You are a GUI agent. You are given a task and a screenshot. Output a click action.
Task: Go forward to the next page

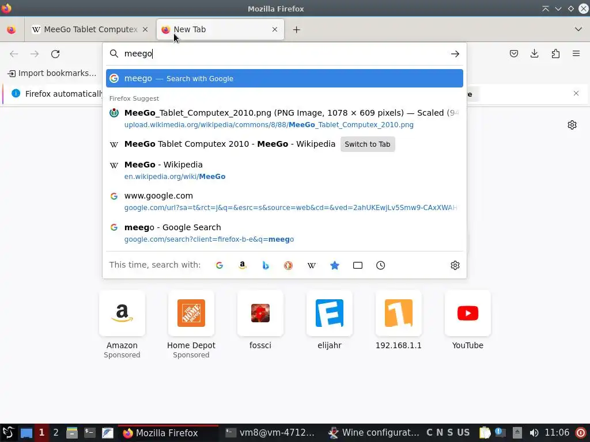coord(35,54)
